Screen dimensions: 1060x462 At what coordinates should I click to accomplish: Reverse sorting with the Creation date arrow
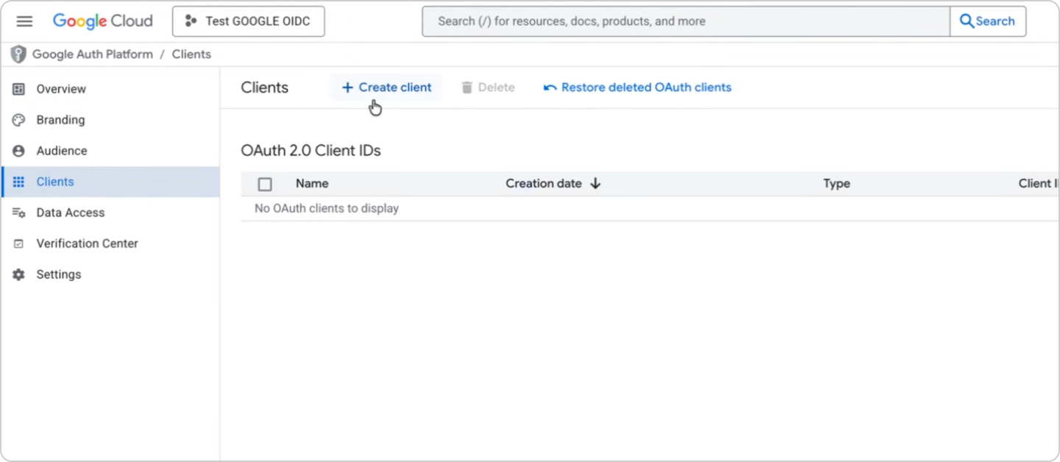[596, 183]
